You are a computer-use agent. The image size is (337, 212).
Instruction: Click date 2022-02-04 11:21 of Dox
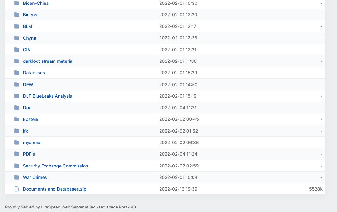[x=178, y=108]
